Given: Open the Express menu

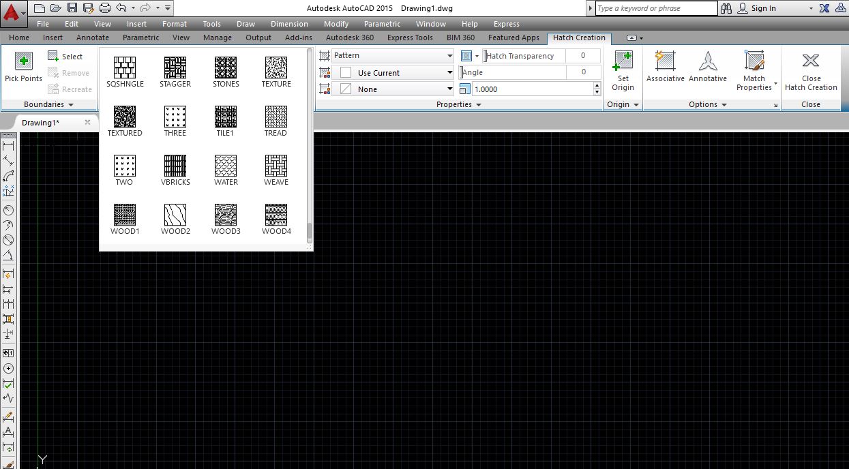Looking at the screenshot, I should [506, 24].
